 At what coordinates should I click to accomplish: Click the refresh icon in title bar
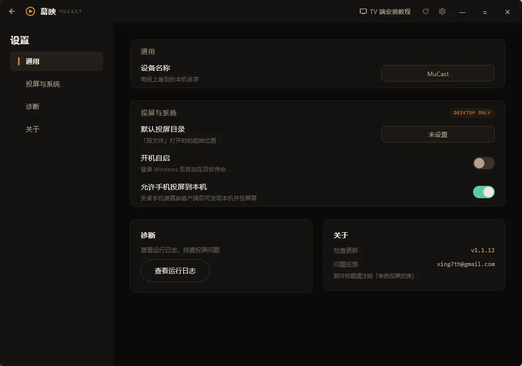point(426,12)
